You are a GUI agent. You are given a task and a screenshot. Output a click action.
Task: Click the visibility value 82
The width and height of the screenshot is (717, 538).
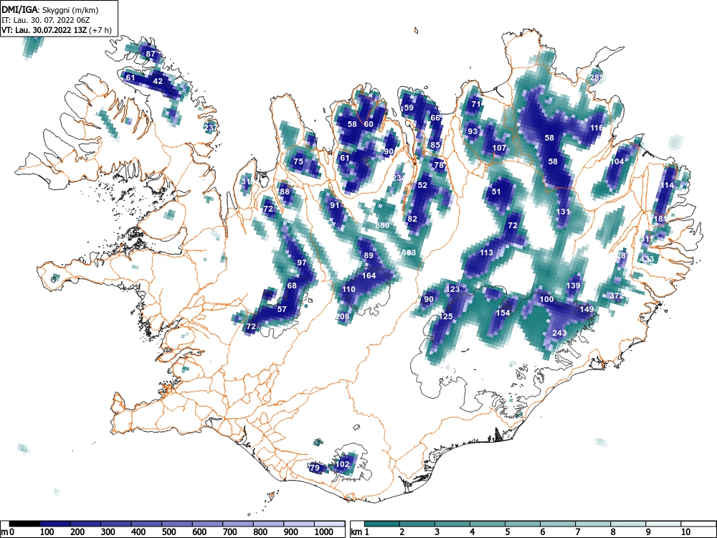pos(412,219)
